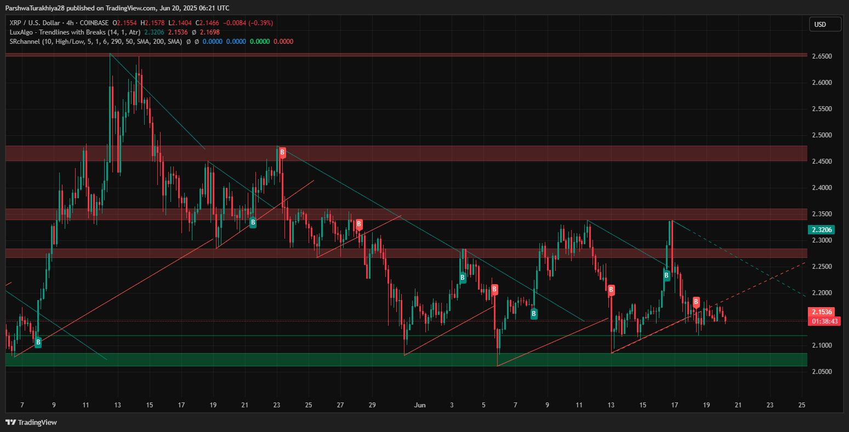849x432 pixels.
Task: Select the green B marker just after Jun 7
Action: [533, 313]
